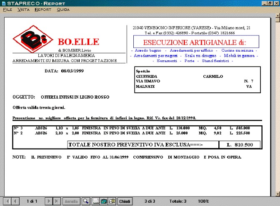Click the vertical scrollbar down arrow
This screenshot has height=206, width=280.
pos(277,194)
